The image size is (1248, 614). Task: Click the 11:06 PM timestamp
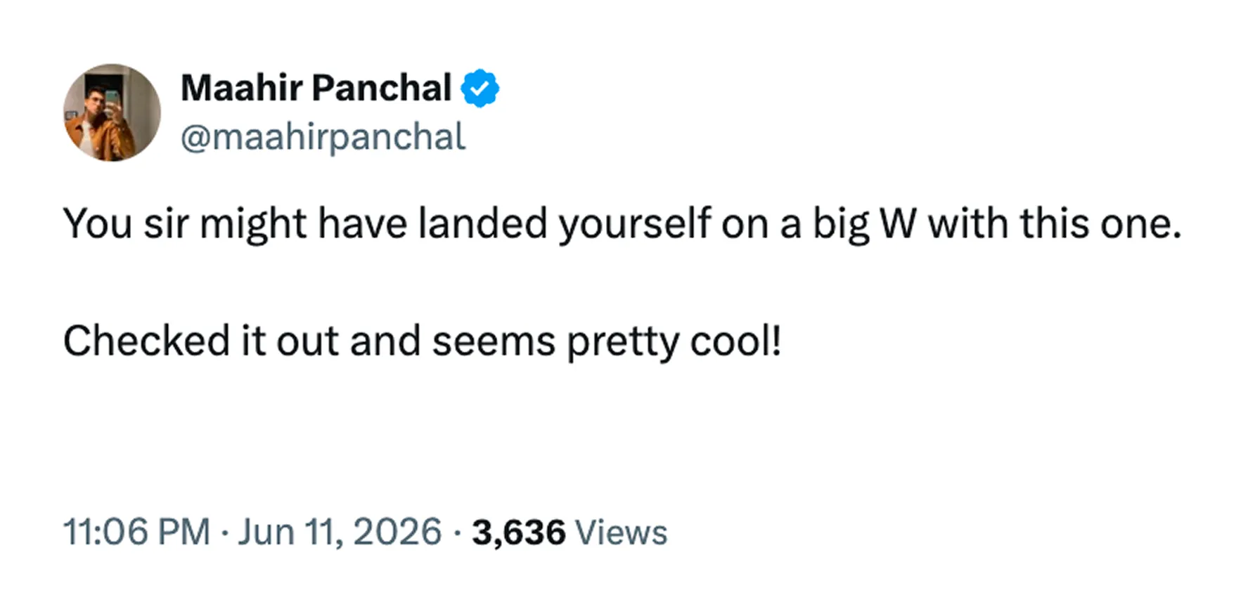tap(136, 531)
